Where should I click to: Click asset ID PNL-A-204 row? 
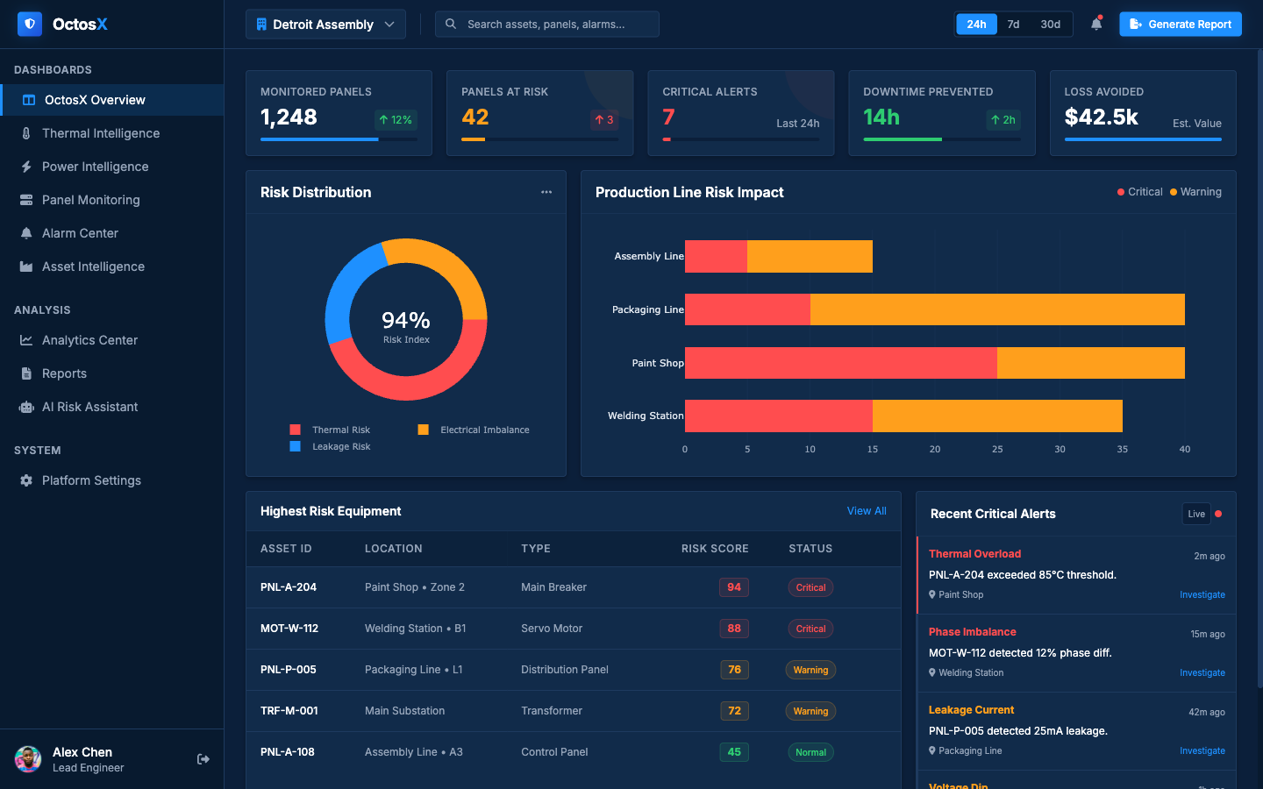tap(574, 587)
